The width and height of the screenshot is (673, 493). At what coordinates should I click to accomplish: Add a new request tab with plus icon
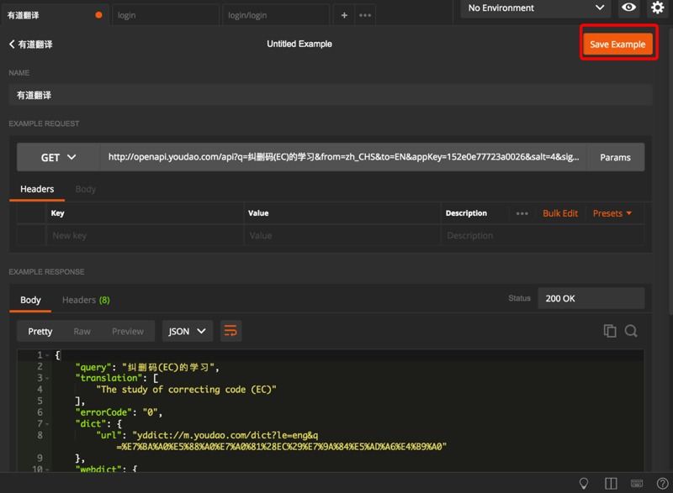pos(344,15)
